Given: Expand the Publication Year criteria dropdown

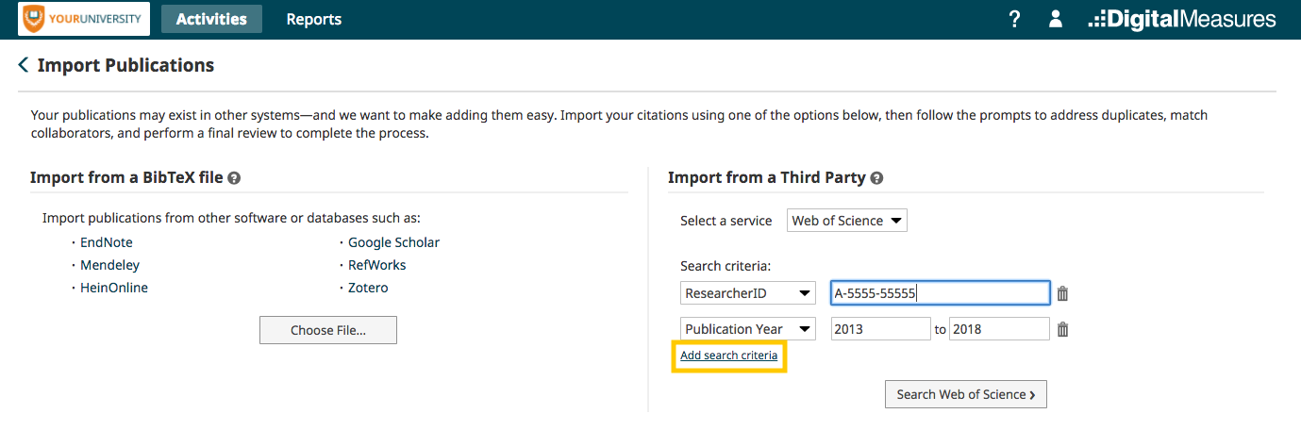Looking at the screenshot, I should click(748, 329).
